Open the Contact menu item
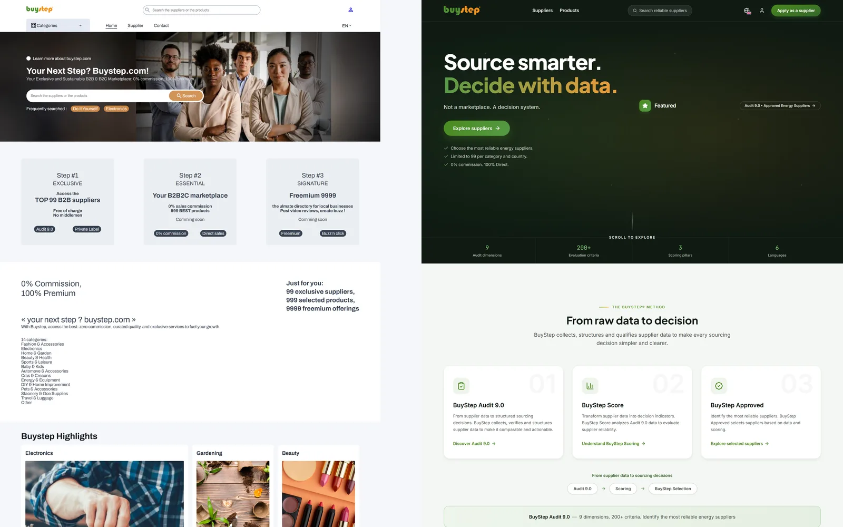The image size is (843, 527). coord(161,25)
